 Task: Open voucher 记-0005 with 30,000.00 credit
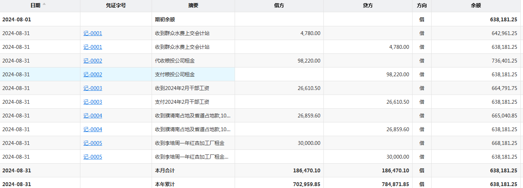[x=93, y=157]
